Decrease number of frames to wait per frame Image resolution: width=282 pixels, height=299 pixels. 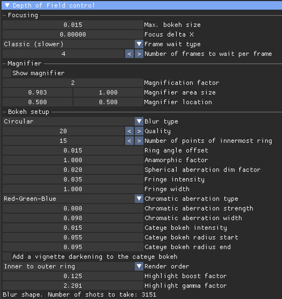pyautogui.click(x=129, y=54)
